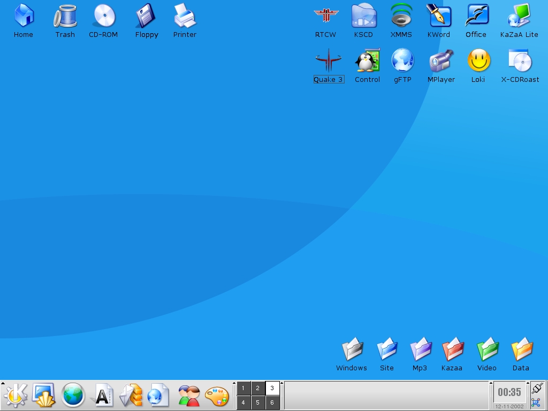Switch to virtual desktop 2

[x=257, y=388]
